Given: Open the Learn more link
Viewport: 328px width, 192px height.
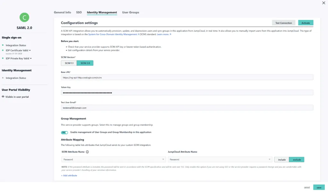Looking at the screenshot, I should (x=164, y=34).
